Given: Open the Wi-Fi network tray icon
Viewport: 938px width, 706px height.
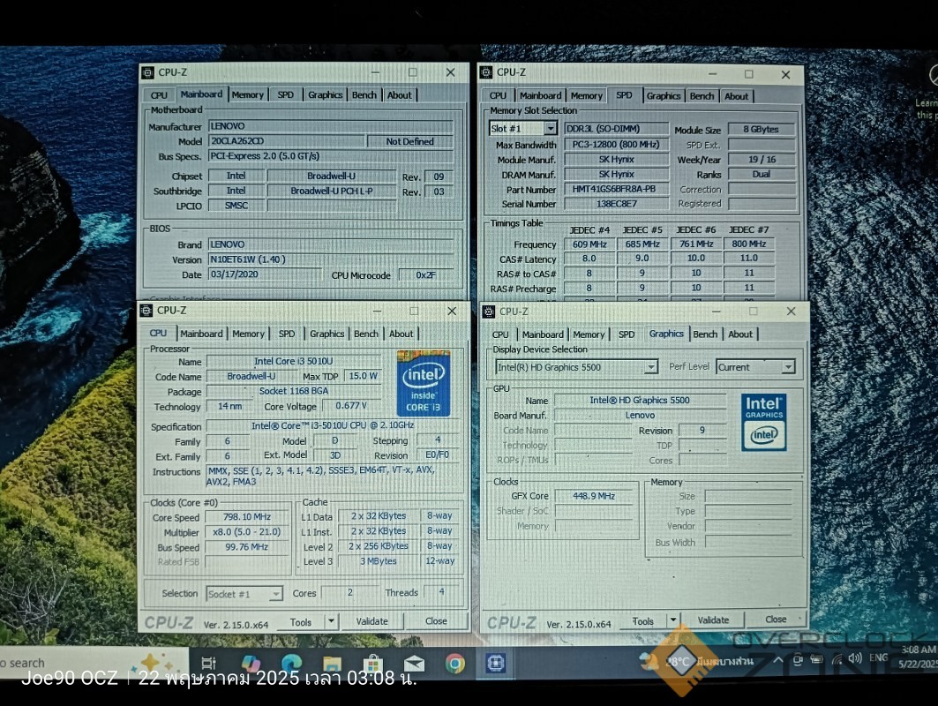Looking at the screenshot, I should pyautogui.click(x=837, y=659).
